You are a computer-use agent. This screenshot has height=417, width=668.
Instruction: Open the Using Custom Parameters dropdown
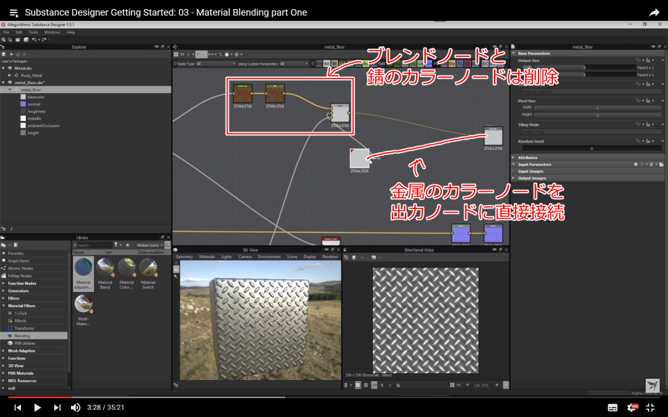click(294, 64)
